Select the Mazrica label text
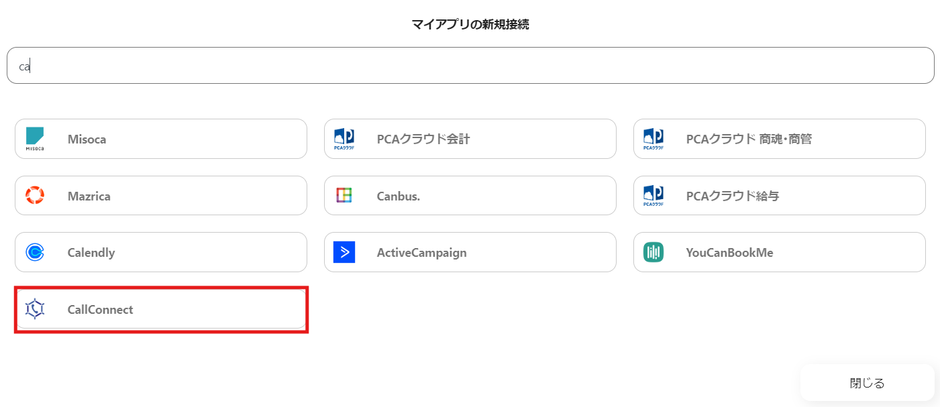Screen dimensions: 940x407 (89, 196)
